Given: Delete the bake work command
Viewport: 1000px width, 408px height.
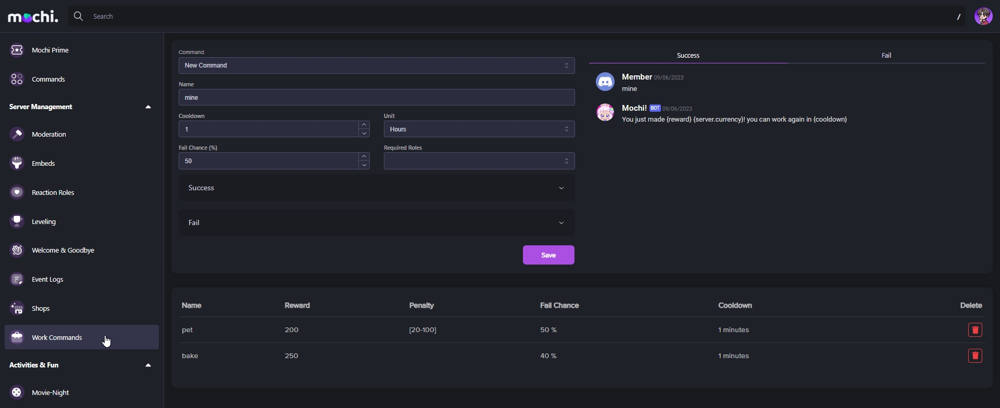Looking at the screenshot, I should (x=975, y=356).
